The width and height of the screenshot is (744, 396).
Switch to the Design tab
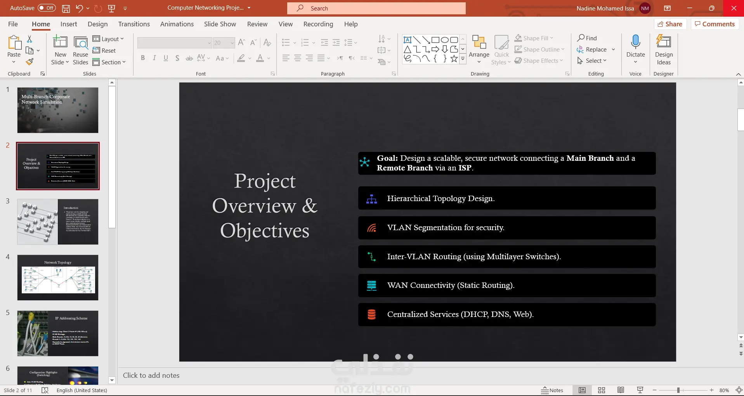click(x=97, y=24)
